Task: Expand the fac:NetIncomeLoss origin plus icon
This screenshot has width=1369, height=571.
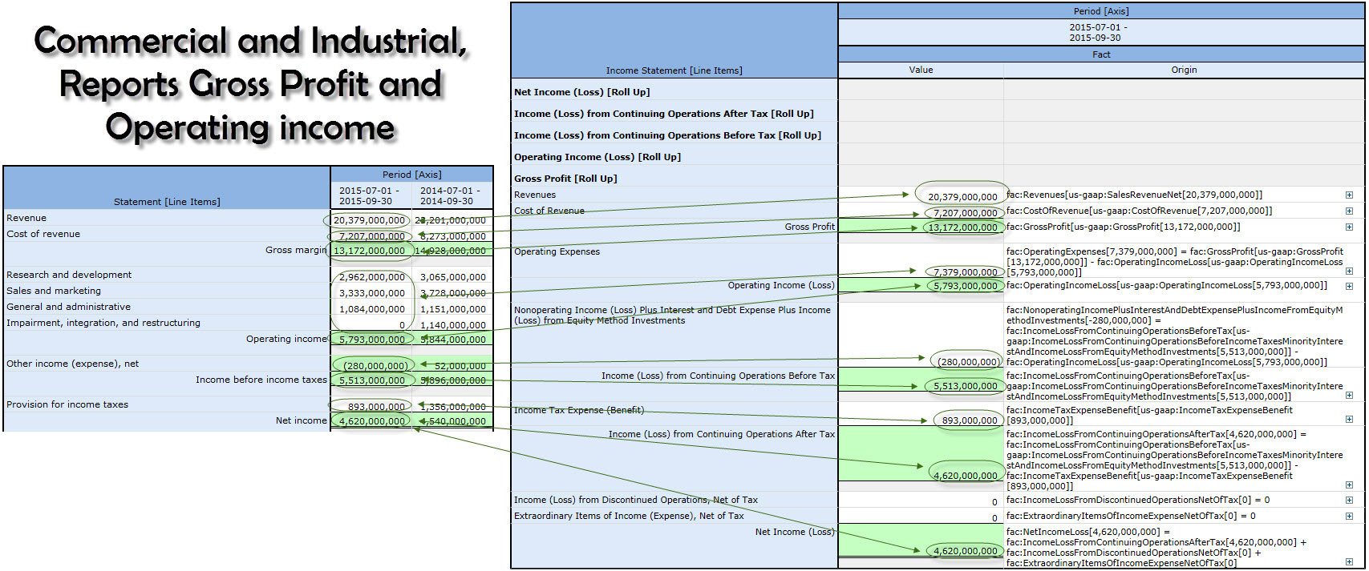Action: (x=1349, y=562)
